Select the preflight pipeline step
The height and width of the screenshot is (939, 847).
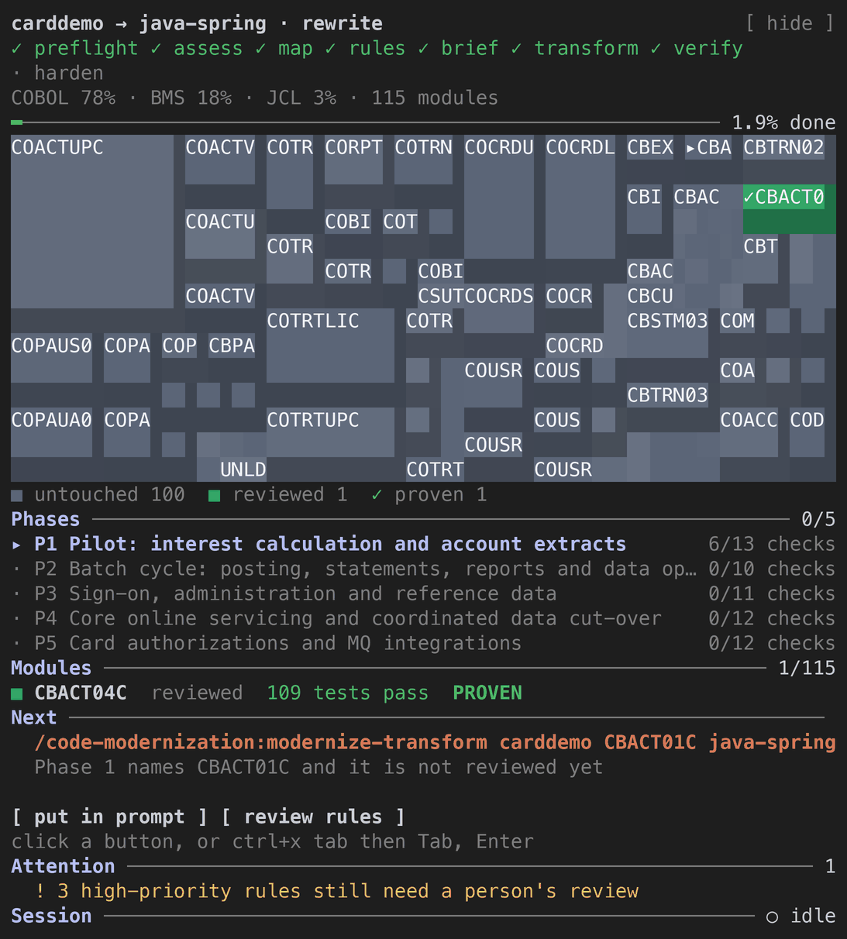tap(74, 48)
